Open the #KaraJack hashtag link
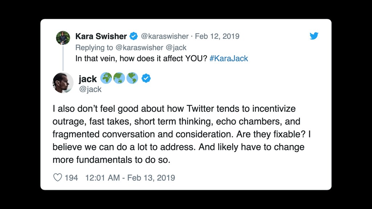 coord(229,58)
